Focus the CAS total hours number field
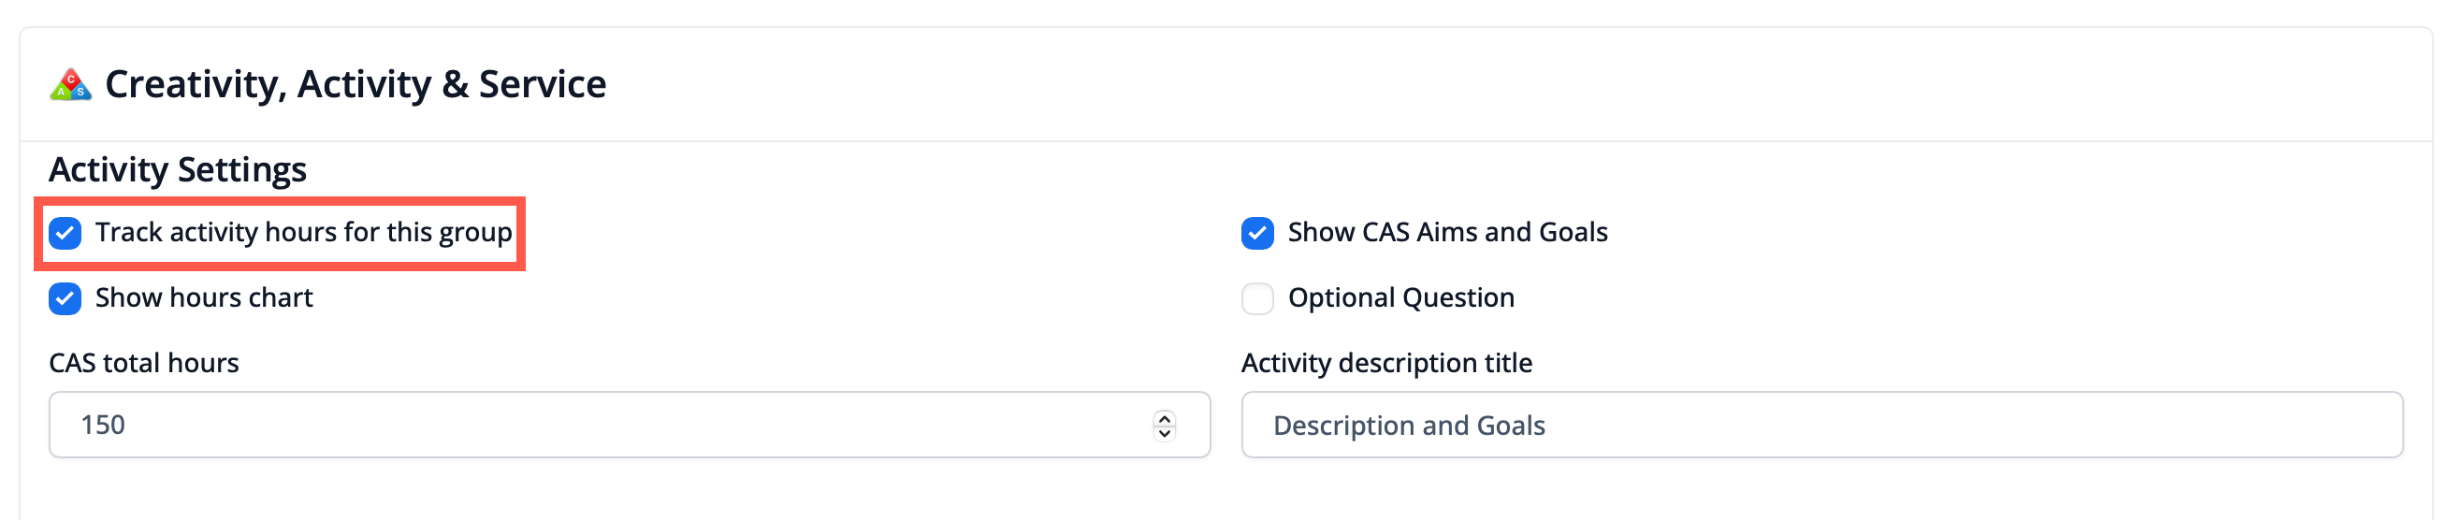Image resolution: width=2451 pixels, height=520 pixels. (629, 425)
